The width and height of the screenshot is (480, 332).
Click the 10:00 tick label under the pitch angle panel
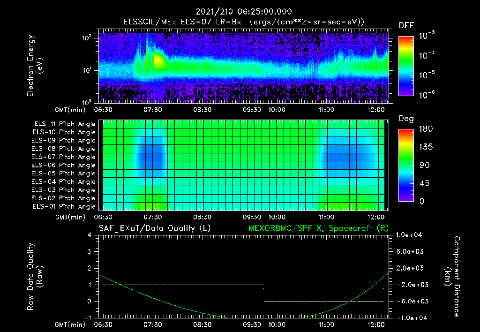pyautogui.click(x=277, y=217)
